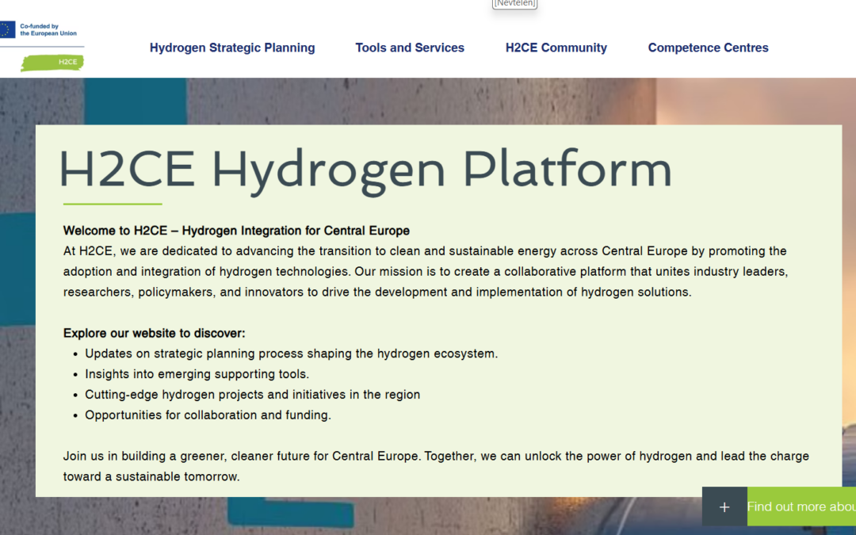Click the H2CE Hydrogen Platform heading
This screenshot has width=856, height=535.
tap(364, 168)
